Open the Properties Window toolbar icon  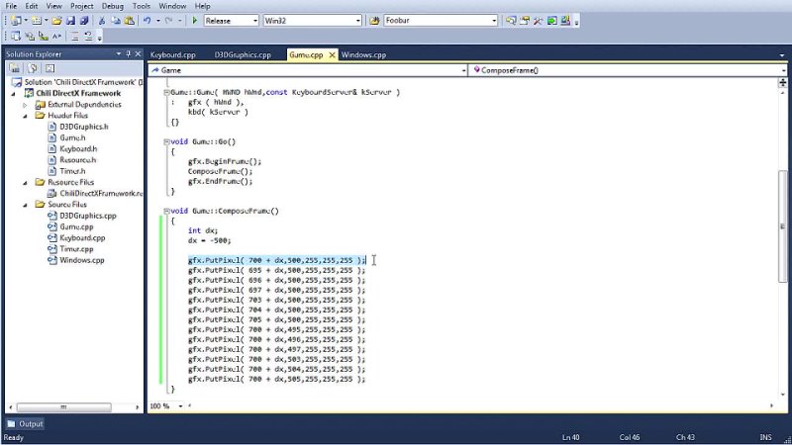(x=525, y=21)
